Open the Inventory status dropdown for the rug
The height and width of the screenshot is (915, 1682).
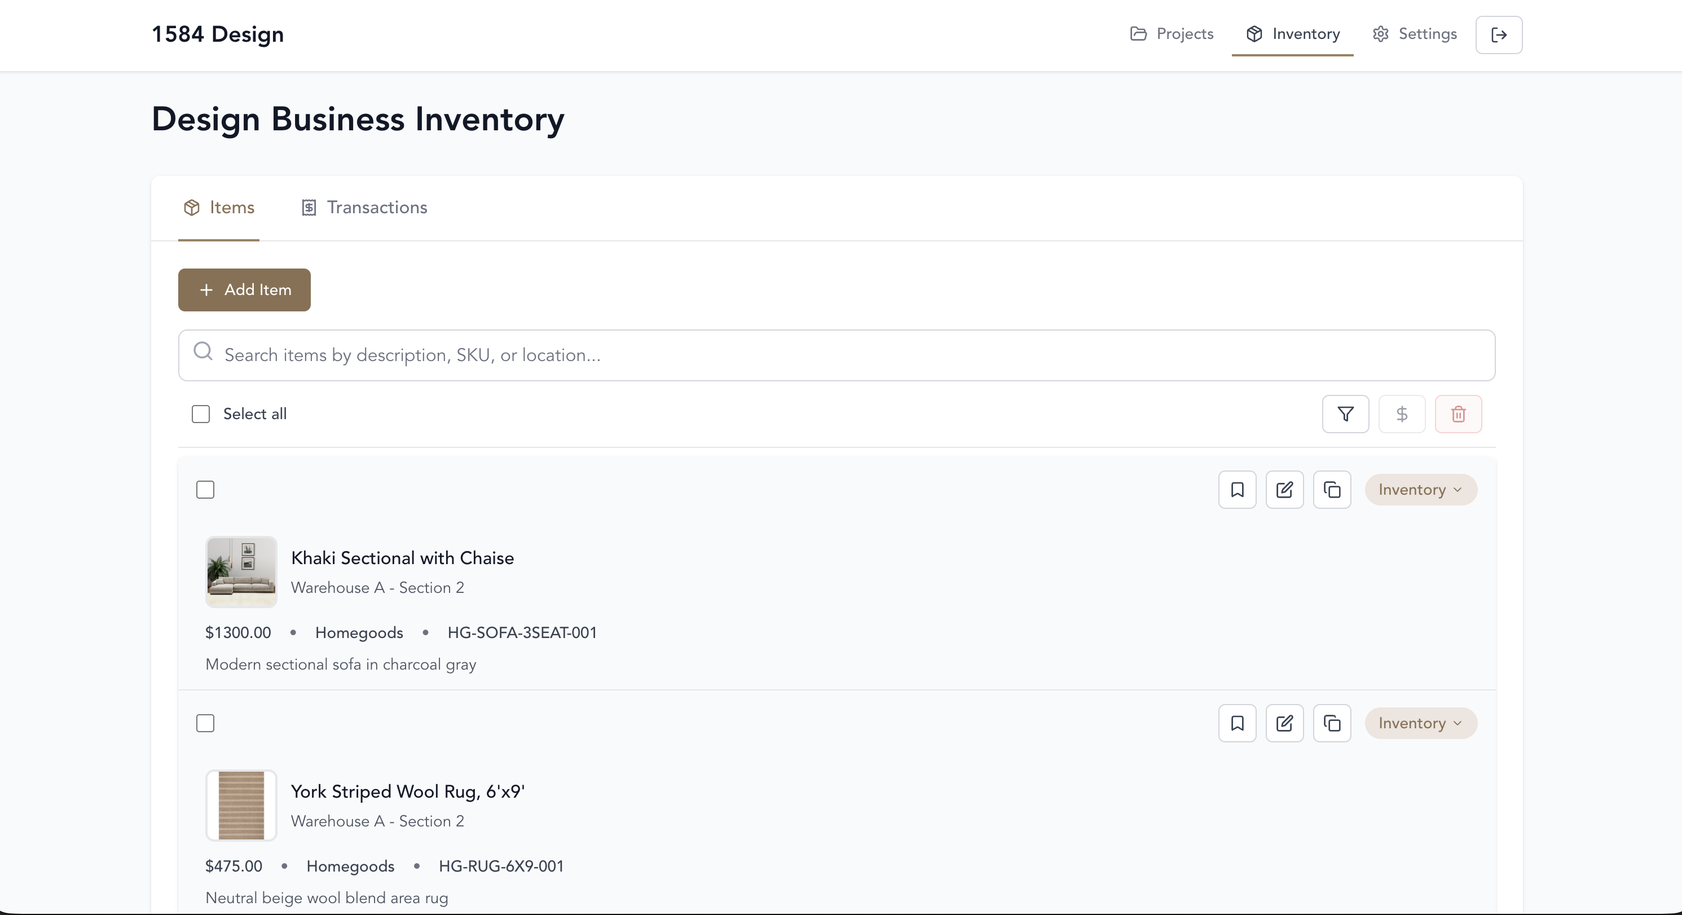[1421, 723]
